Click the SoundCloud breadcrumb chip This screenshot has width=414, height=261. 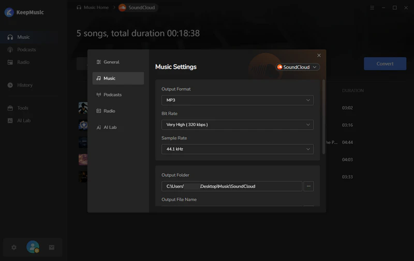click(x=137, y=8)
